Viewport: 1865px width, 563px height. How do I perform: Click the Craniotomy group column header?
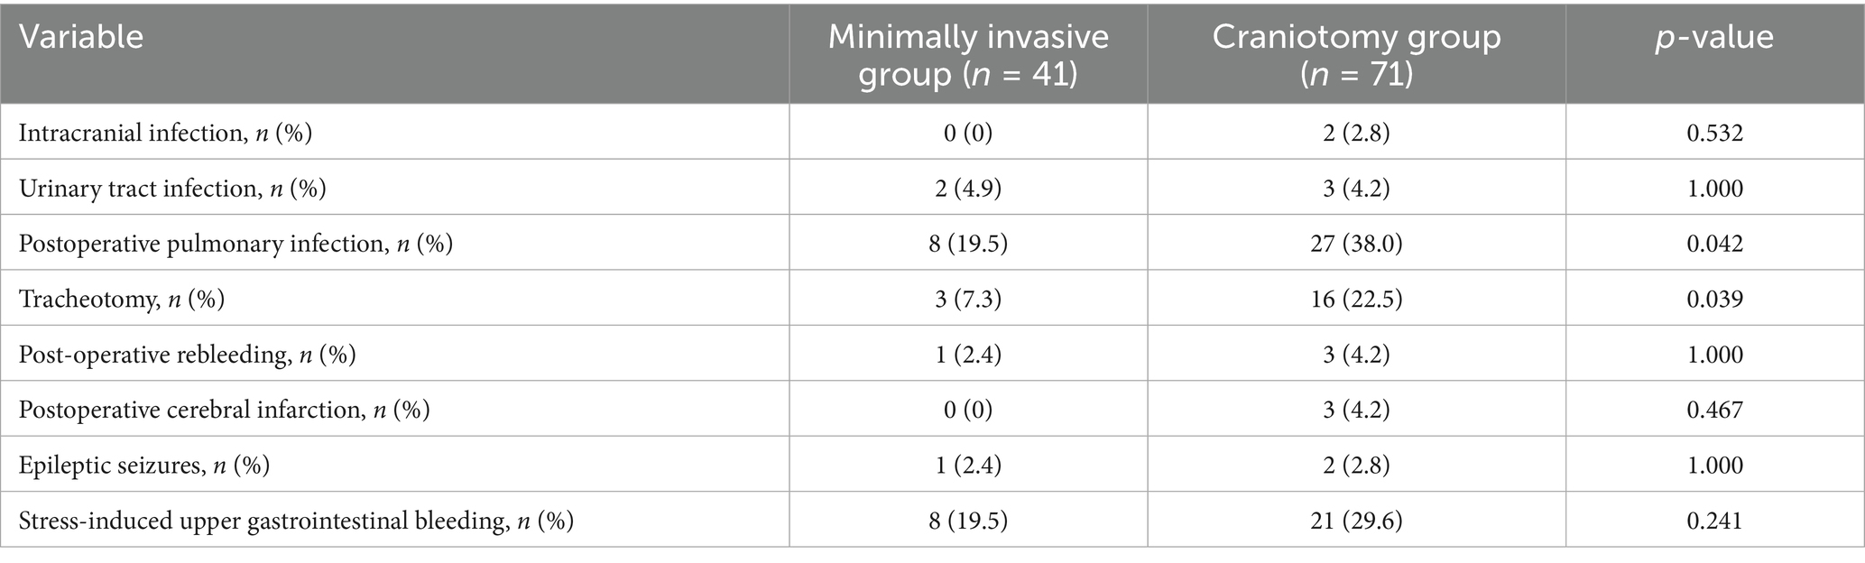(x=1356, y=54)
